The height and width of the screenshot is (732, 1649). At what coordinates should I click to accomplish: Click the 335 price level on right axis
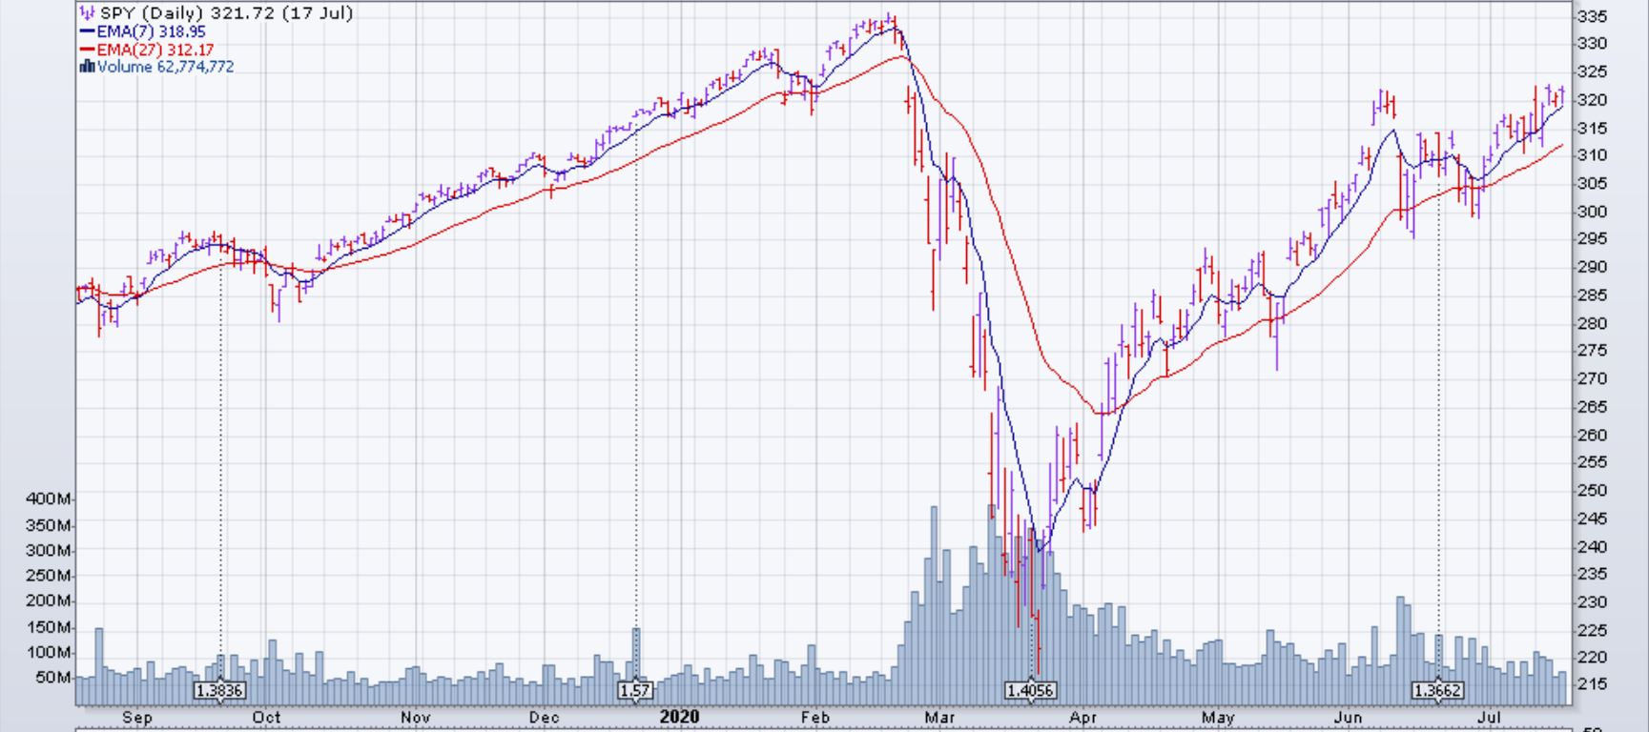coord(1593,17)
